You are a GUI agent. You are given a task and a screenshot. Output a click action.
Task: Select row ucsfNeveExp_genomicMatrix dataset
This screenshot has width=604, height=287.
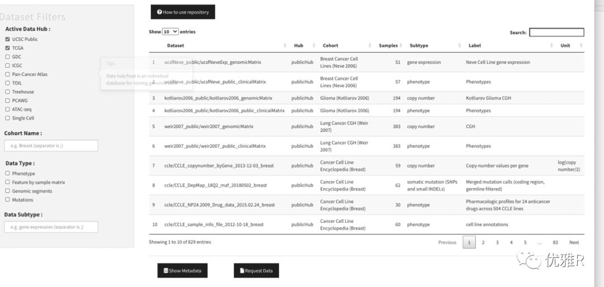click(366, 62)
